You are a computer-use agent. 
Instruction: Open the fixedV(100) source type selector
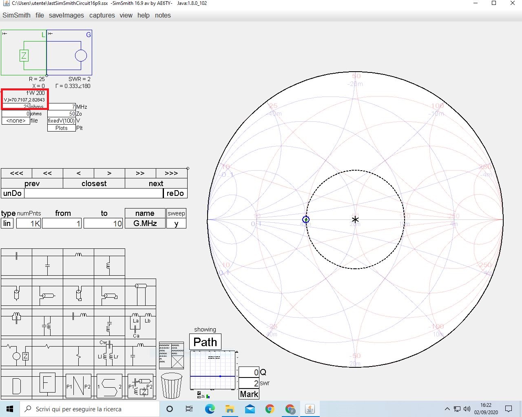click(62, 121)
